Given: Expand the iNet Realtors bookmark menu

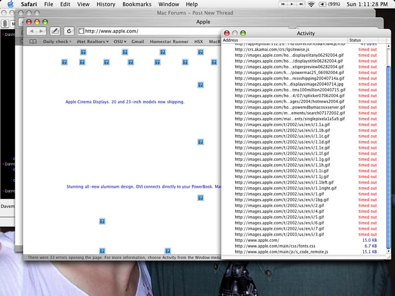Looking at the screenshot, I should point(92,41).
